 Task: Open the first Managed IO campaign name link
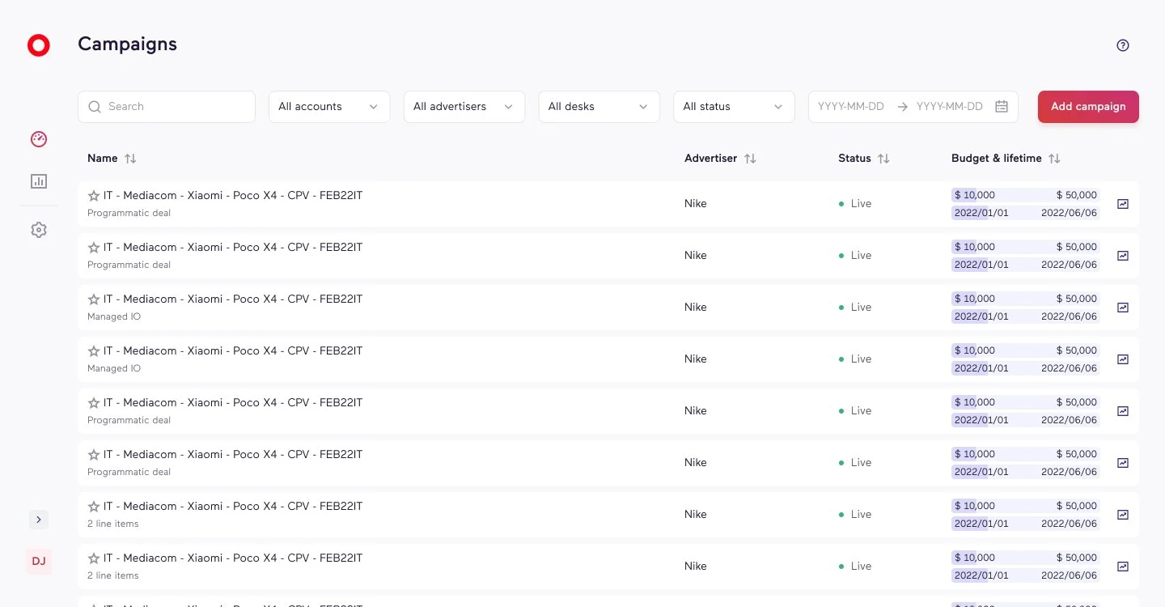point(233,299)
